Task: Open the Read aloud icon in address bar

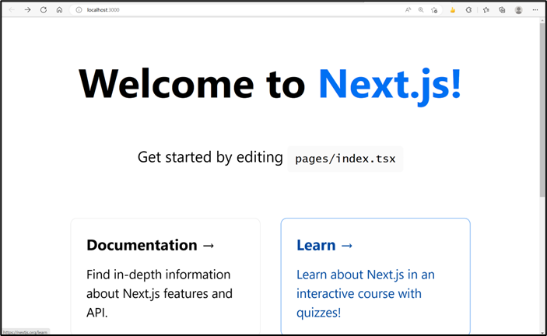Action: click(408, 10)
